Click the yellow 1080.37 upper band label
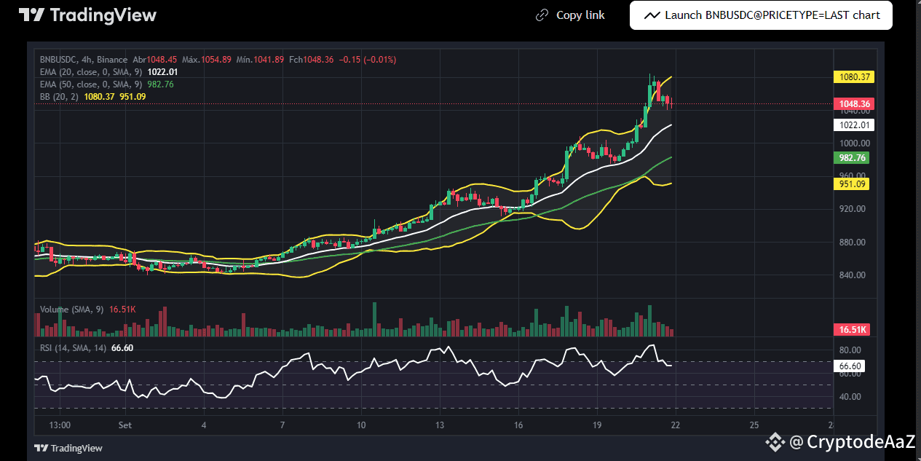This screenshot has width=921, height=461. click(853, 77)
